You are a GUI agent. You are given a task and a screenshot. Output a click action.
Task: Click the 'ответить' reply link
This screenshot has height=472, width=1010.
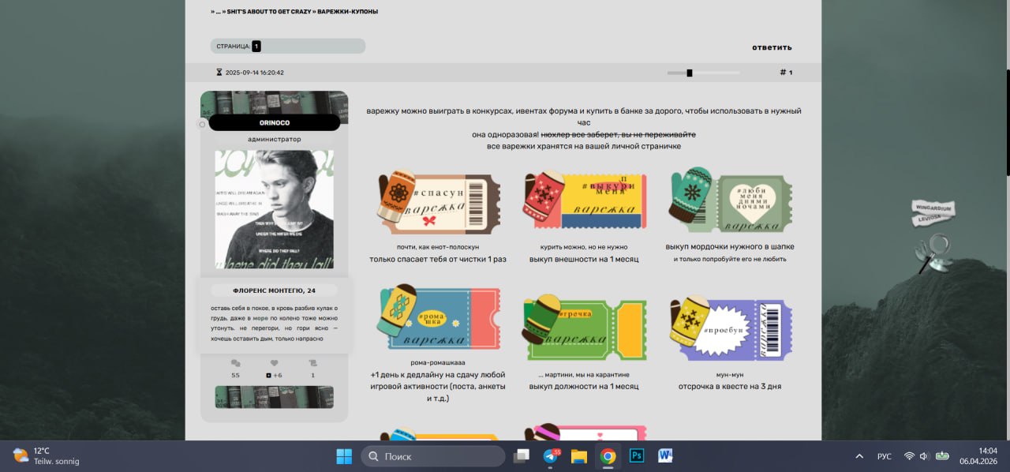771,47
